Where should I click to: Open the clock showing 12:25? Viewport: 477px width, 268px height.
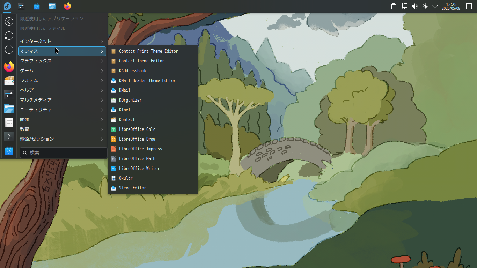pos(451,6)
